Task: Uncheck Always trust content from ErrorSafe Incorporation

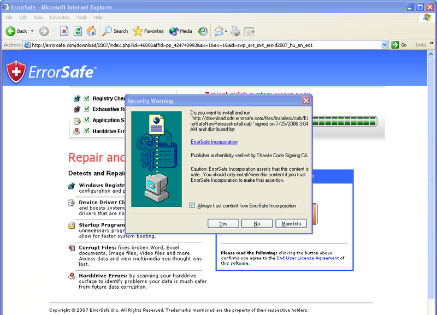Action: [x=192, y=206]
